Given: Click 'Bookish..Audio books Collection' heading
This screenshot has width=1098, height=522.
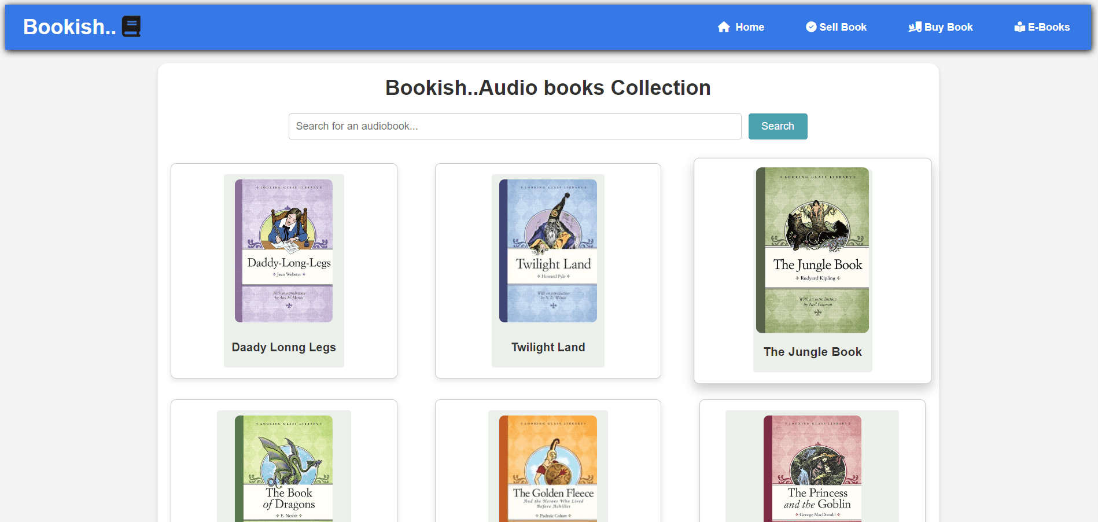Looking at the screenshot, I should point(548,88).
